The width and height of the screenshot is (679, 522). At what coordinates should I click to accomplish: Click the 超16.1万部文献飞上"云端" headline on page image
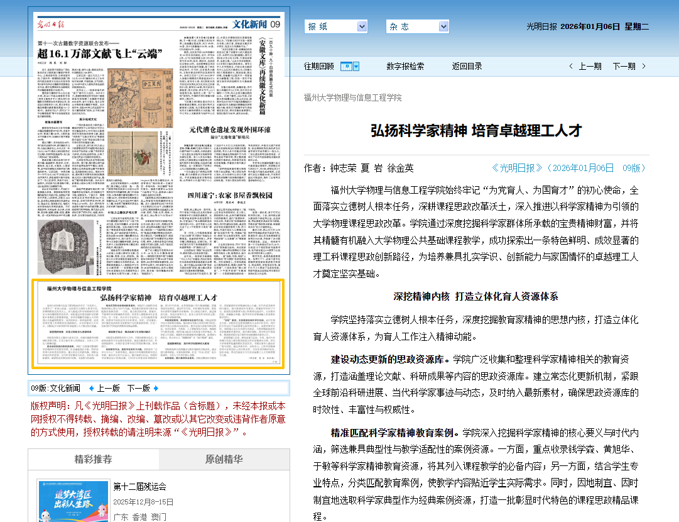coord(100,53)
